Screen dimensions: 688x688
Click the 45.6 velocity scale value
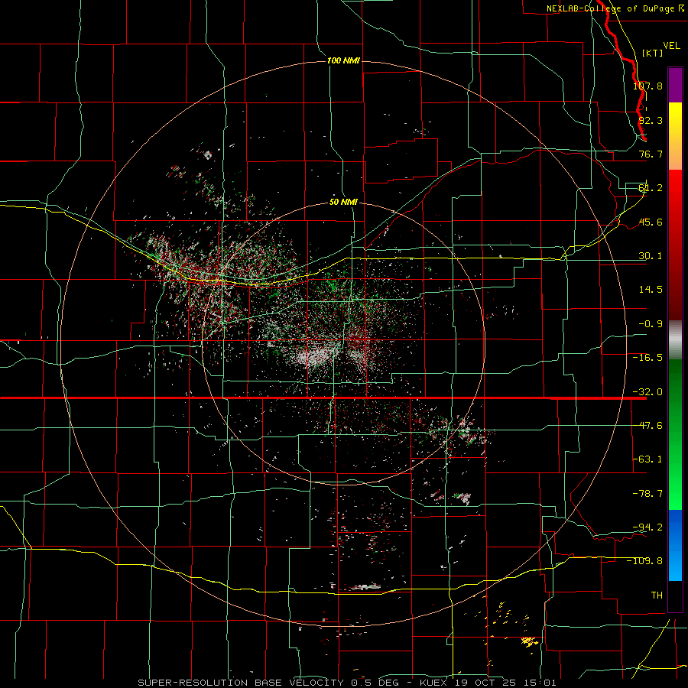(651, 222)
